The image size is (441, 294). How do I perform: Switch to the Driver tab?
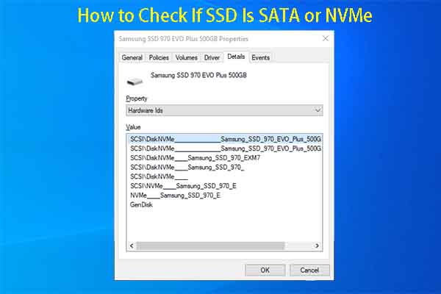pos(212,57)
